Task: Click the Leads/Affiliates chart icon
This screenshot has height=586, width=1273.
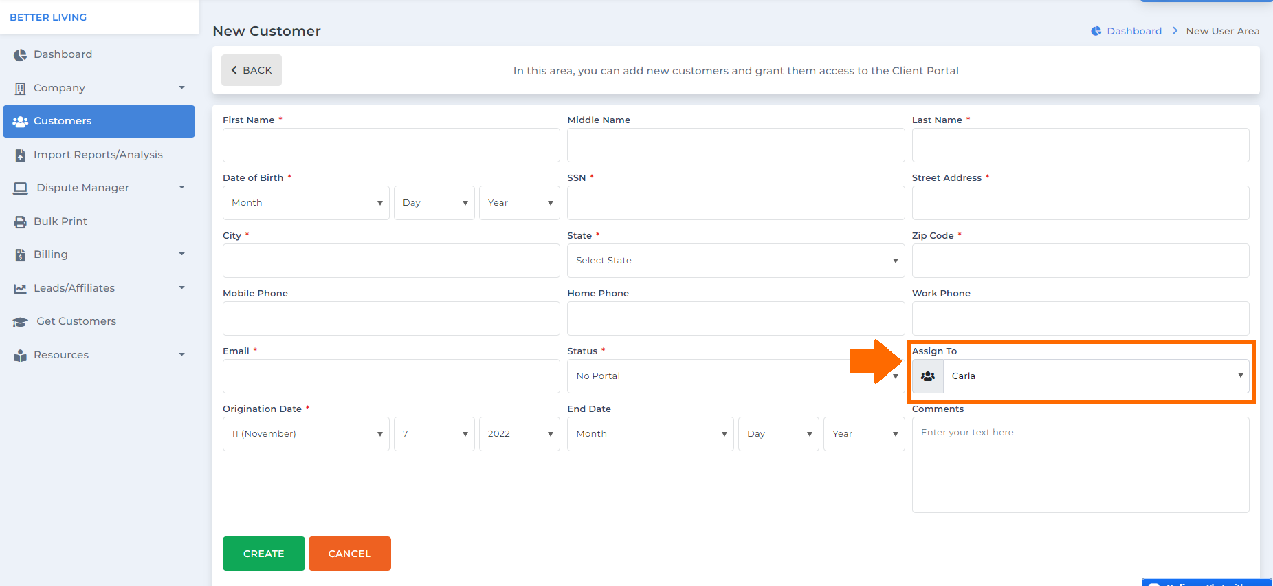Action: 21,289
